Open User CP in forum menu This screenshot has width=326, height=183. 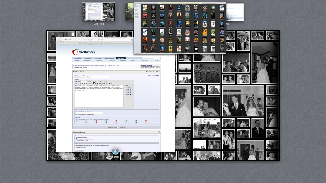77,61
